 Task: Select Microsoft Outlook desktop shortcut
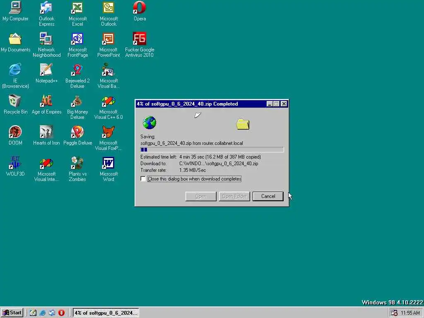109,14
